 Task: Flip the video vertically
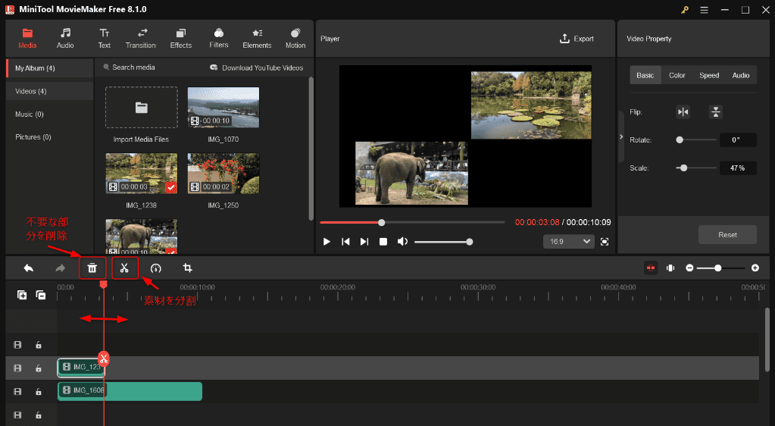click(x=716, y=112)
